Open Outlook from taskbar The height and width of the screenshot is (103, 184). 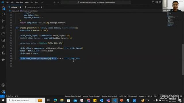point(101,100)
